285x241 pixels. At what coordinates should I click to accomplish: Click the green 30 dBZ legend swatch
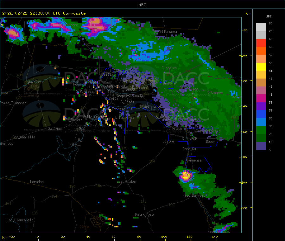pos(261,130)
